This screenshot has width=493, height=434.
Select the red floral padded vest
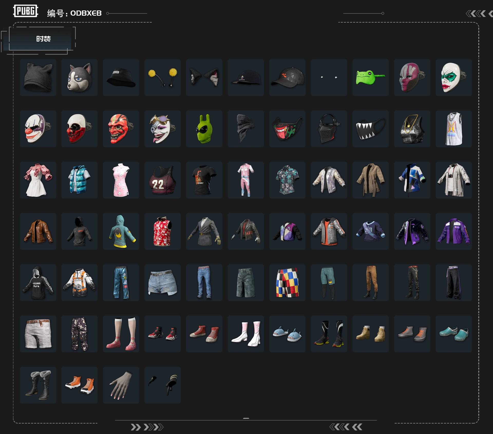(x=163, y=231)
